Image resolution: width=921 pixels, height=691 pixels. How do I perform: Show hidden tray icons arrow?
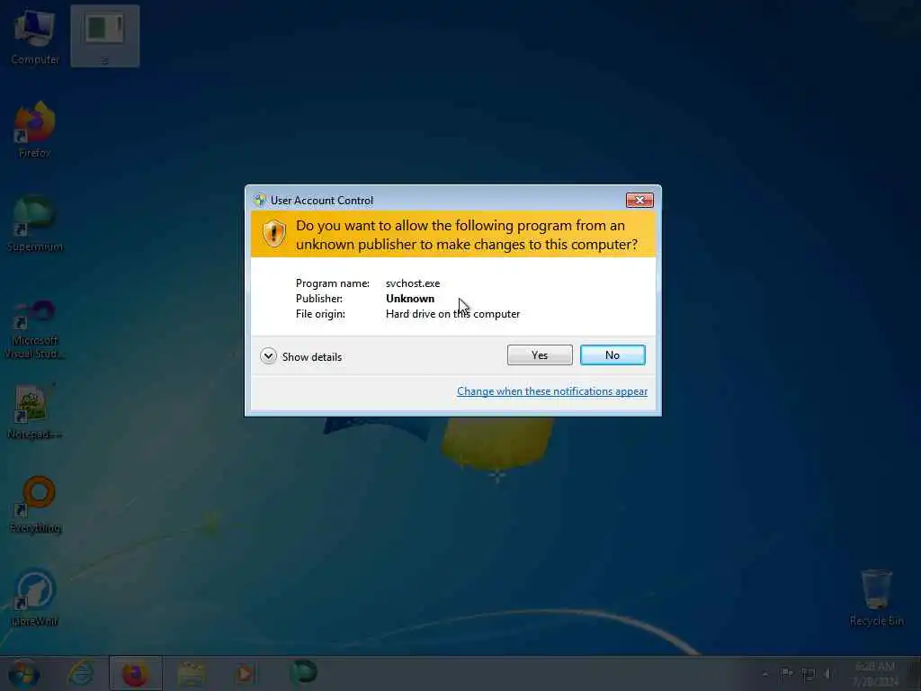[x=765, y=674]
